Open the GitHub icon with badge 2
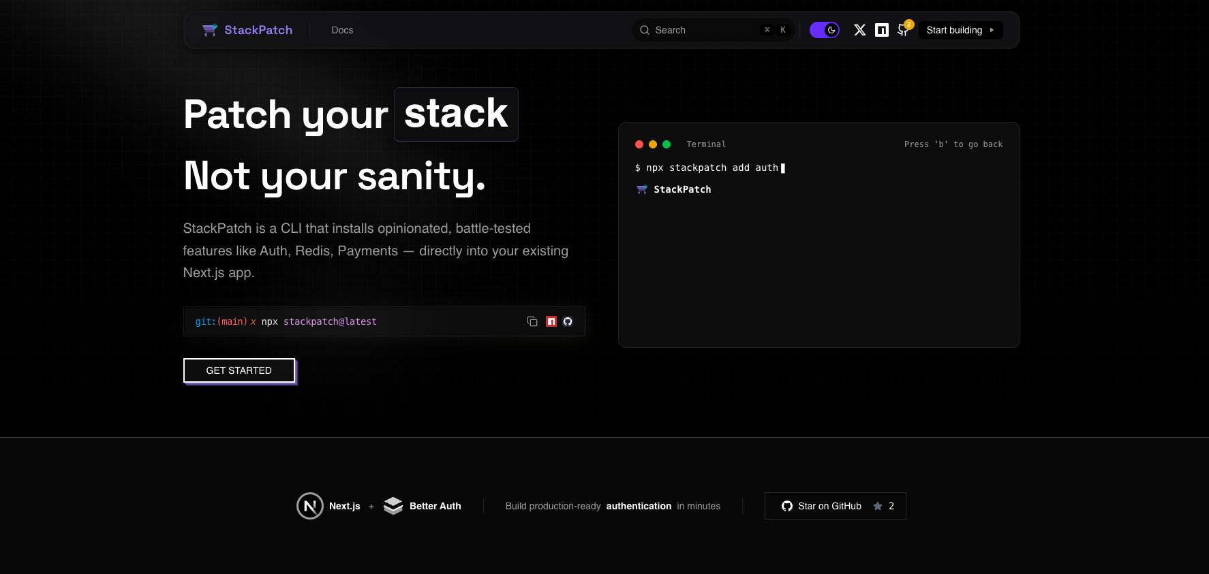1209x574 pixels. (x=904, y=29)
